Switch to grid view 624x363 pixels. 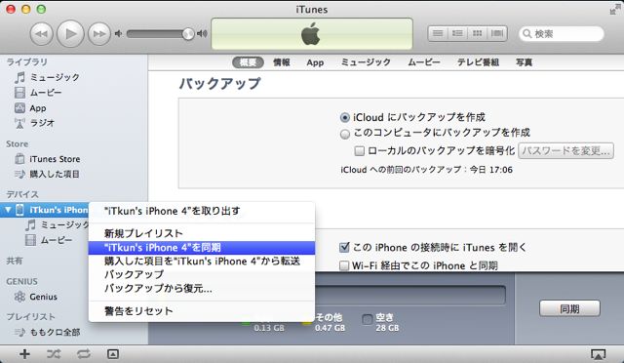tap(477, 33)
